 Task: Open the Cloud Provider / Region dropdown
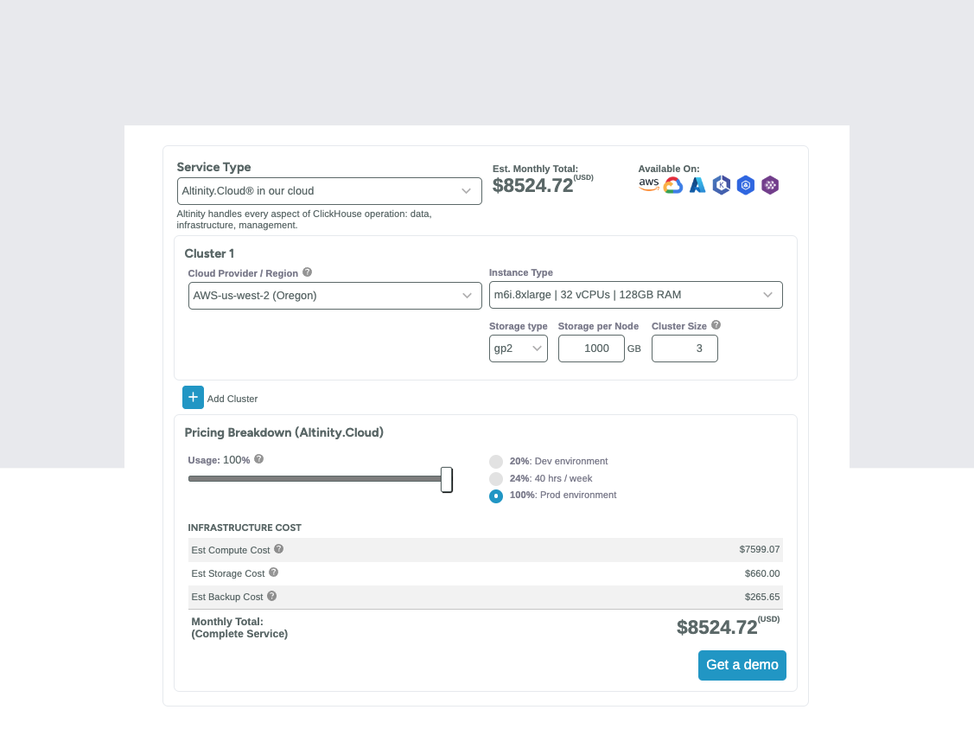coord(335,295)
